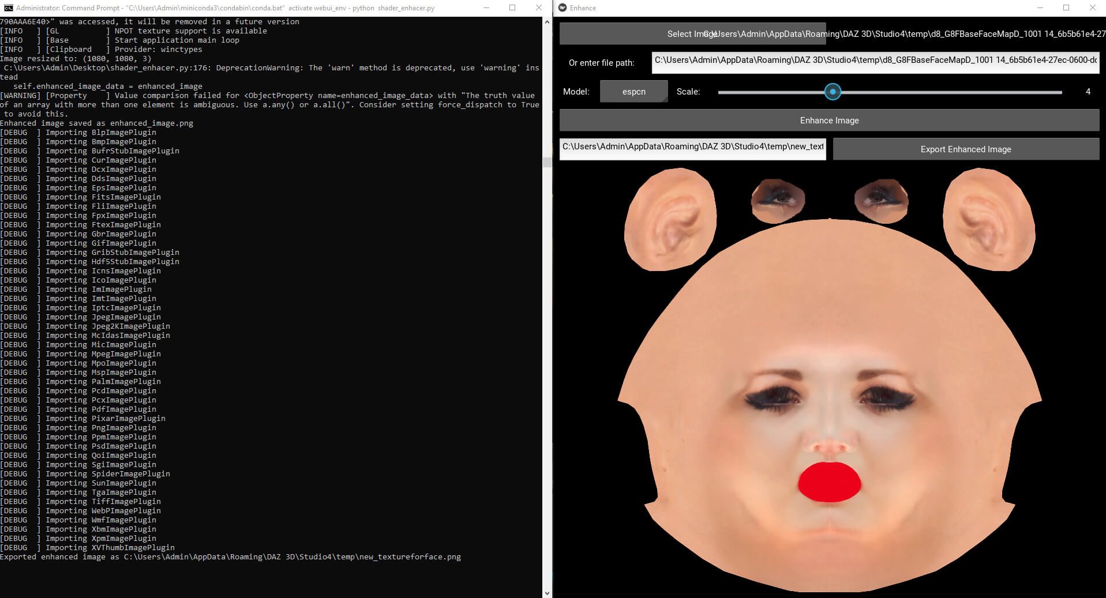Click the Export Enhanced Image button

point(965,149)
